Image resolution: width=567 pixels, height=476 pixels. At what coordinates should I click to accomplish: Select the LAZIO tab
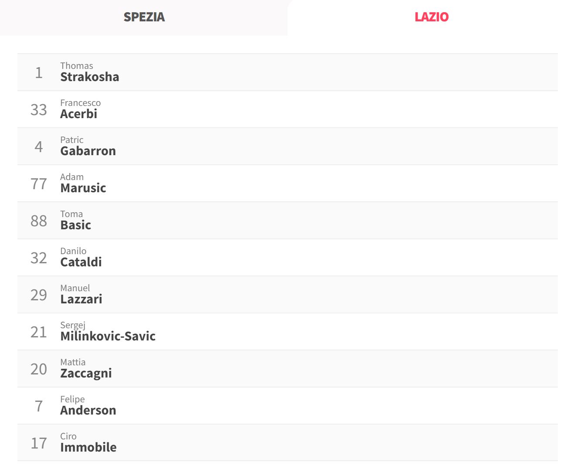click(x=431, y=17)
